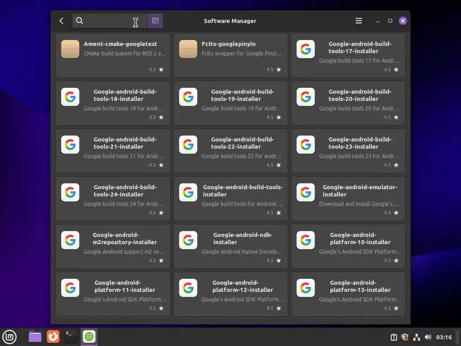Open clock showing 03:16
This screenshot has height=346, width=461.
[443, 337]
